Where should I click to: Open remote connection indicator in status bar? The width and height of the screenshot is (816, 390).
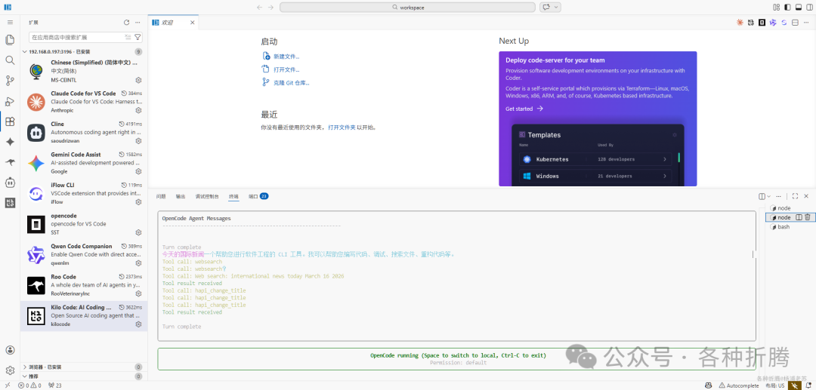point(8,385)
